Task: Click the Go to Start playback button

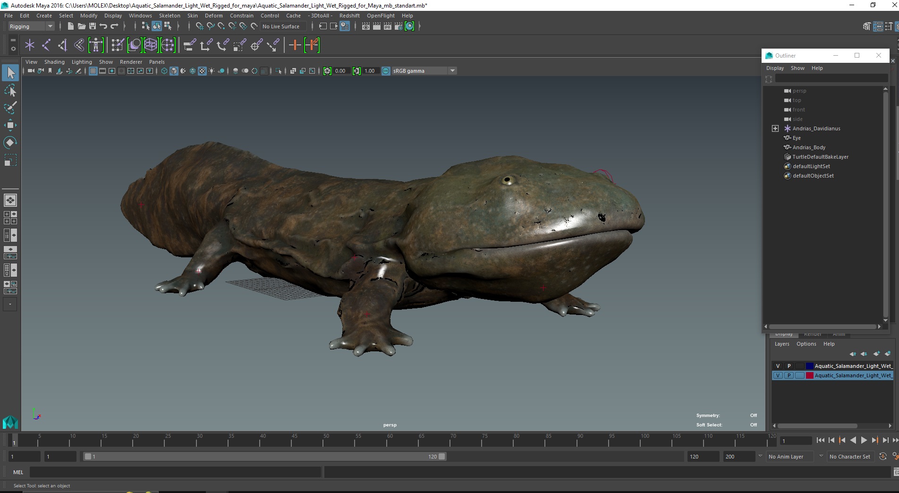Action: 820,440
